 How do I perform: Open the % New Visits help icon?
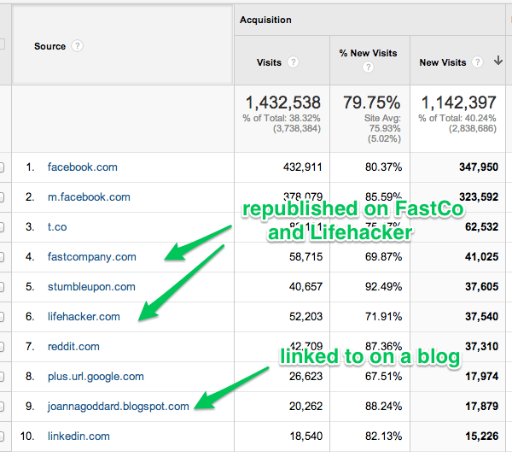[x=368, y=67]
